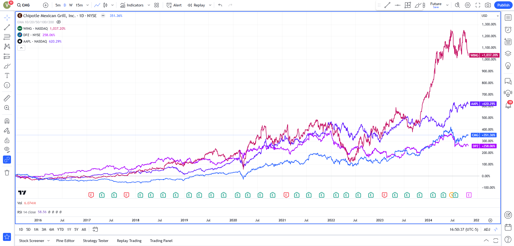
Task: Open the Emoji icons tool
Action: (7, 85)
